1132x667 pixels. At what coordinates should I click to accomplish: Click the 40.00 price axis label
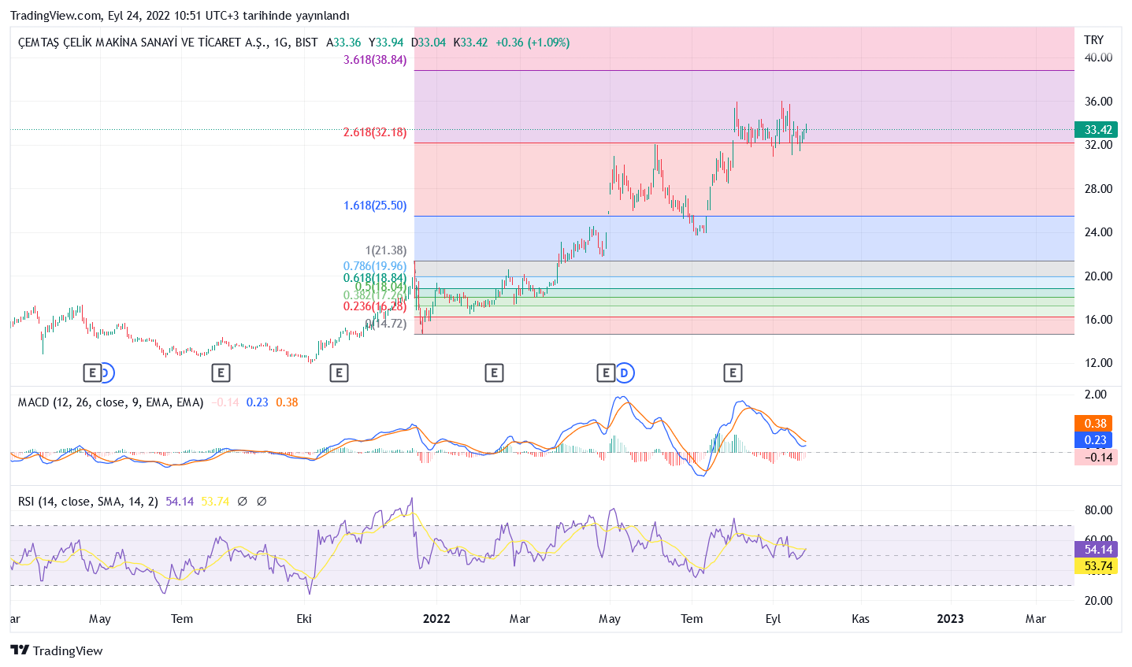(1098, 57)
